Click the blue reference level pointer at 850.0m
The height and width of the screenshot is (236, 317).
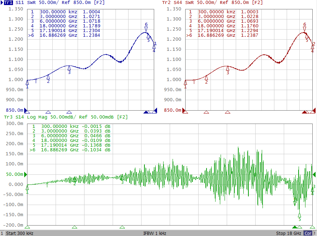coord(26,110)
